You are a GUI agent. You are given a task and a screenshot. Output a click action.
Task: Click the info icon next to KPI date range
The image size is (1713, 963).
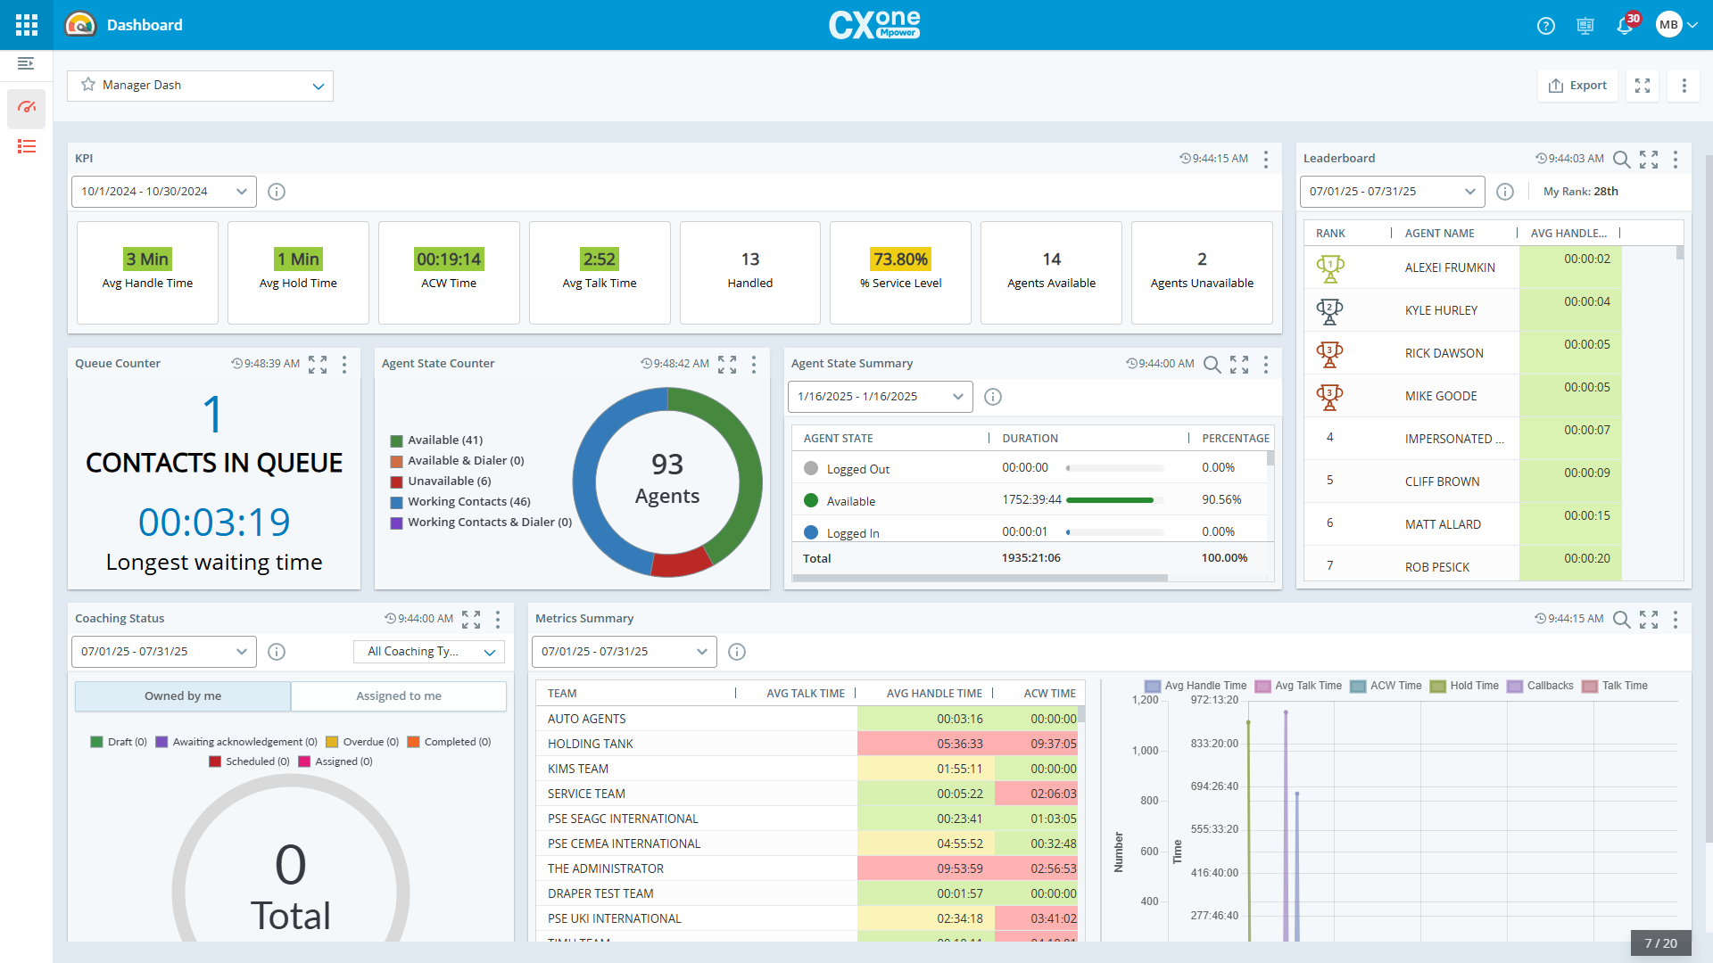pyautogui.click(x=277, y=191)
